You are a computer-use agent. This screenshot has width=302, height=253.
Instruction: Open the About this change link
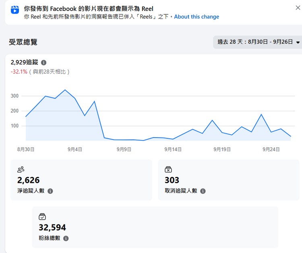(x=197, y=17)
